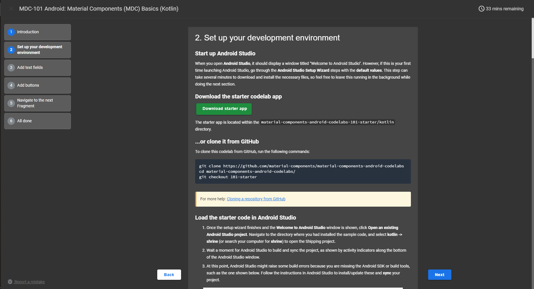534x289 pixels.
Task: Click the Back button
Action: tap(169, 275)
